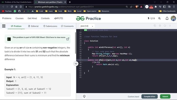Open Courses menu in GFG navbar
This screenshot has height=100, width=177.
pos(19,18)
